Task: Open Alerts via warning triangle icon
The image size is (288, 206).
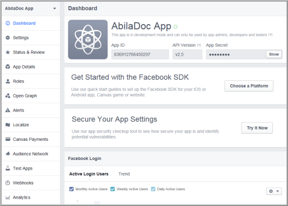Action: (x=8, y=110)
